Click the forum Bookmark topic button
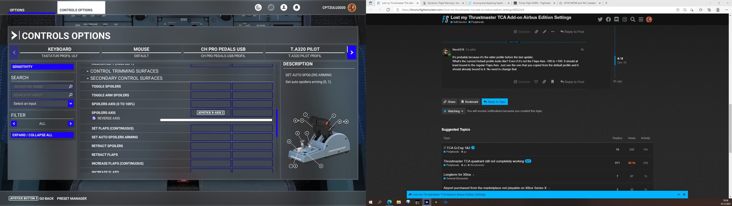The image size is (732, 206). click(x=469, y=102)
